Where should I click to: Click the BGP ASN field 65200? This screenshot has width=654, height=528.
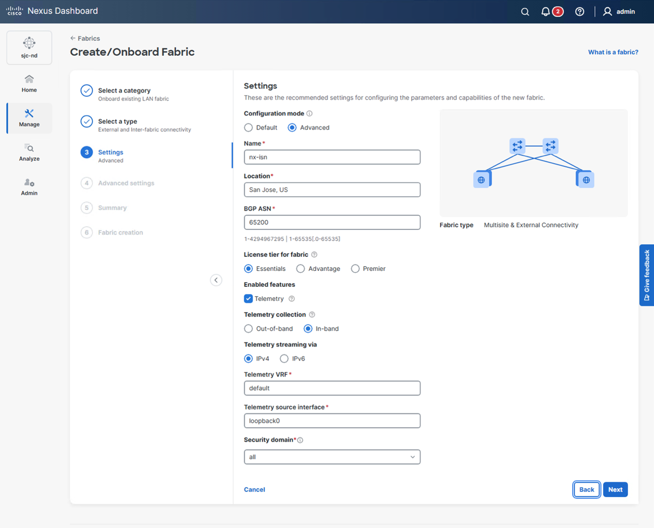[332, 222]
